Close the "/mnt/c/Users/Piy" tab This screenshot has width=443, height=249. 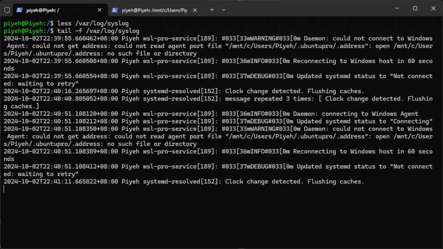point(195,10)
